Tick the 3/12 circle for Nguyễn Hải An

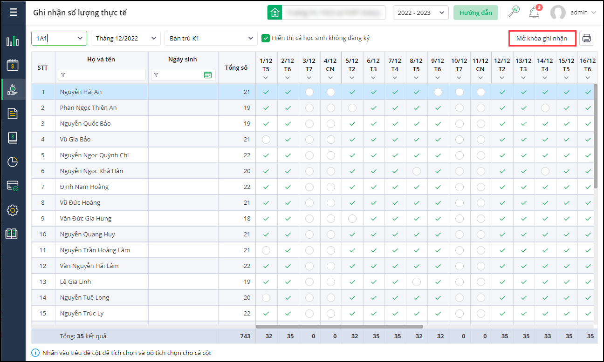(x=309, y=92)
